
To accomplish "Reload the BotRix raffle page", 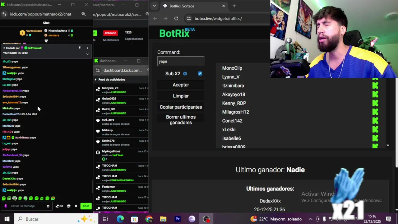I will coord(176,18).
